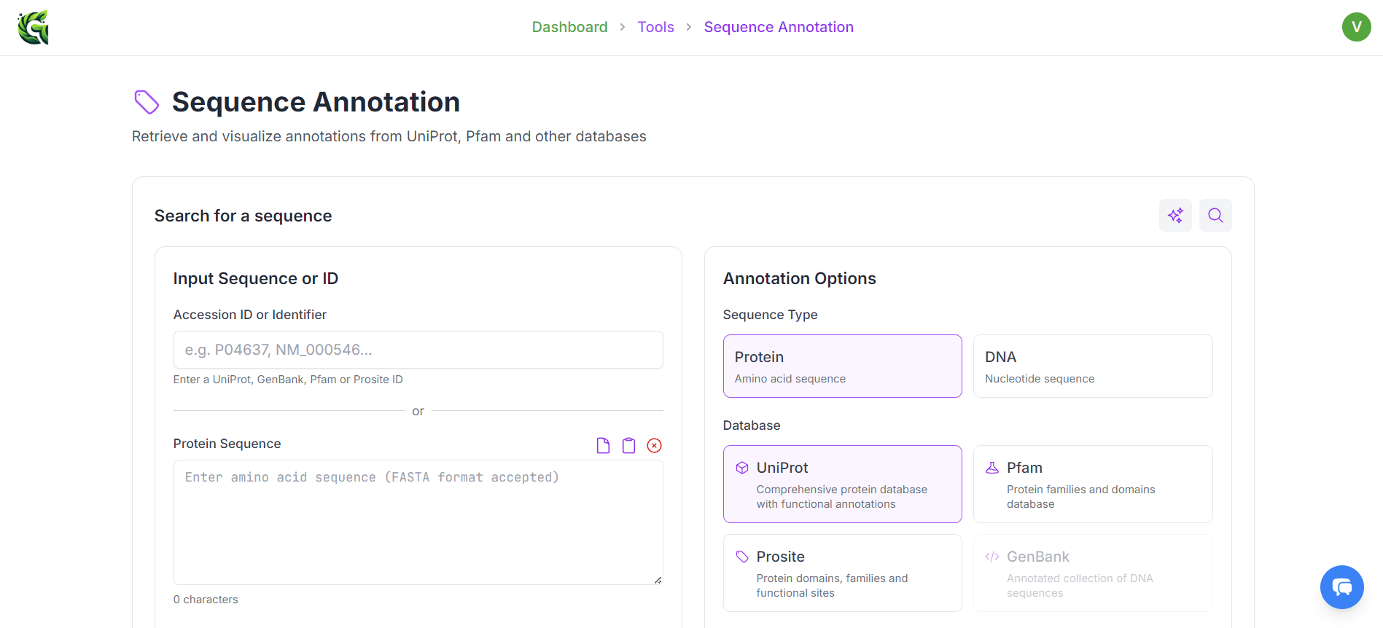
Task: Open the chat support bubble
Action: (1341, 587)
